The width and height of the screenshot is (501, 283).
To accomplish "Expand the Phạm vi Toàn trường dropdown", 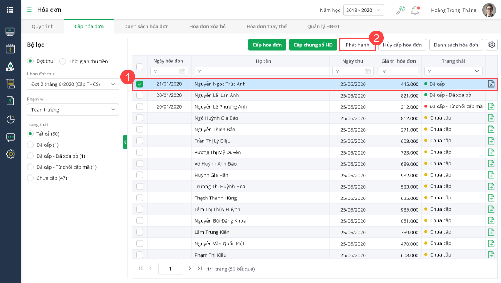I will [x=73, y=110].
